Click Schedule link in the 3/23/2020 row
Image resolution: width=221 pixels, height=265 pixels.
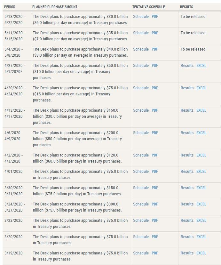[x=141, y=221]
